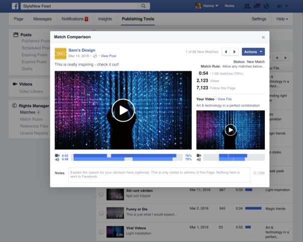
Task: Go to next match arrow
Action: [x=234, y=51]
